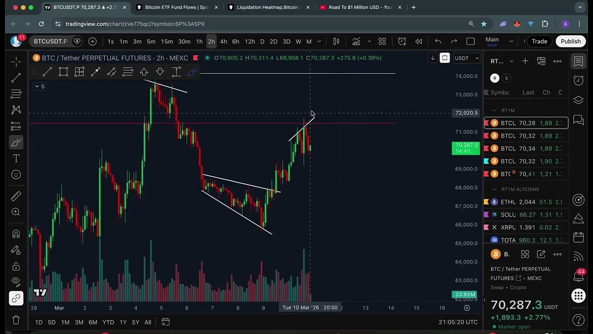Screen dimensions: 593x334
Task: Select the 1h timeframe
Action: tap(199, 41)
